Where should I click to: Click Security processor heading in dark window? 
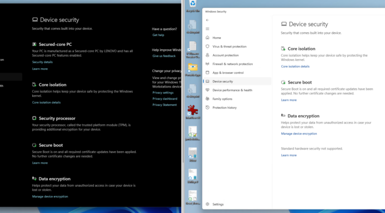57,119
